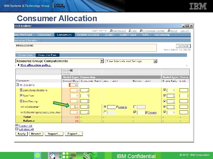Click the Refresh button
Viewport: 213px width, 159px height.
[183, 46]
